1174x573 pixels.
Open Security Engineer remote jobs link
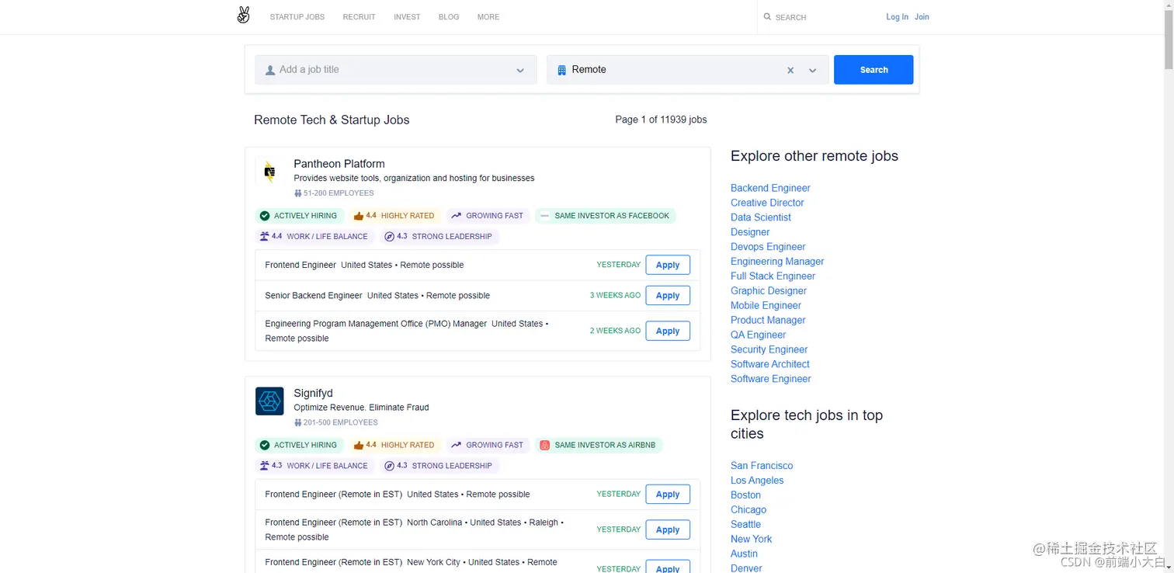coord(769,349)
